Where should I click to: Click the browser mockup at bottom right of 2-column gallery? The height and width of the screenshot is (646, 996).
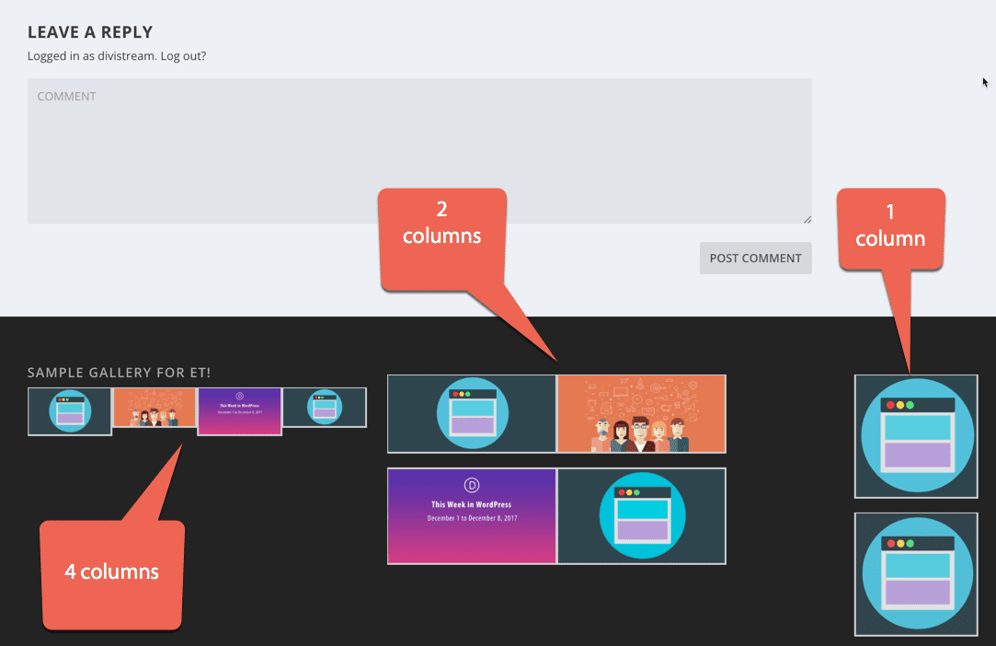point(641,515)
